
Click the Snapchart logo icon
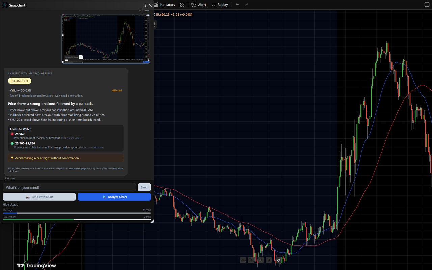[x=5, y=5]
